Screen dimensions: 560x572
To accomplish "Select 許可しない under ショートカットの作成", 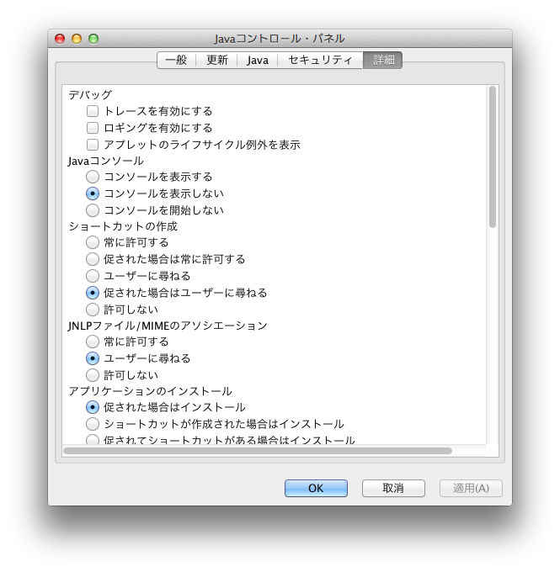I will tap(93, 310).
